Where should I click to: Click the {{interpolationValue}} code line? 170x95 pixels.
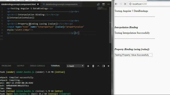coord(20,18)
